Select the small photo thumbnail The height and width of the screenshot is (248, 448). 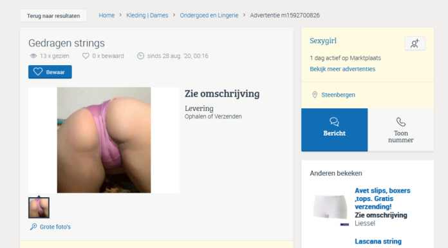[39, 207]
